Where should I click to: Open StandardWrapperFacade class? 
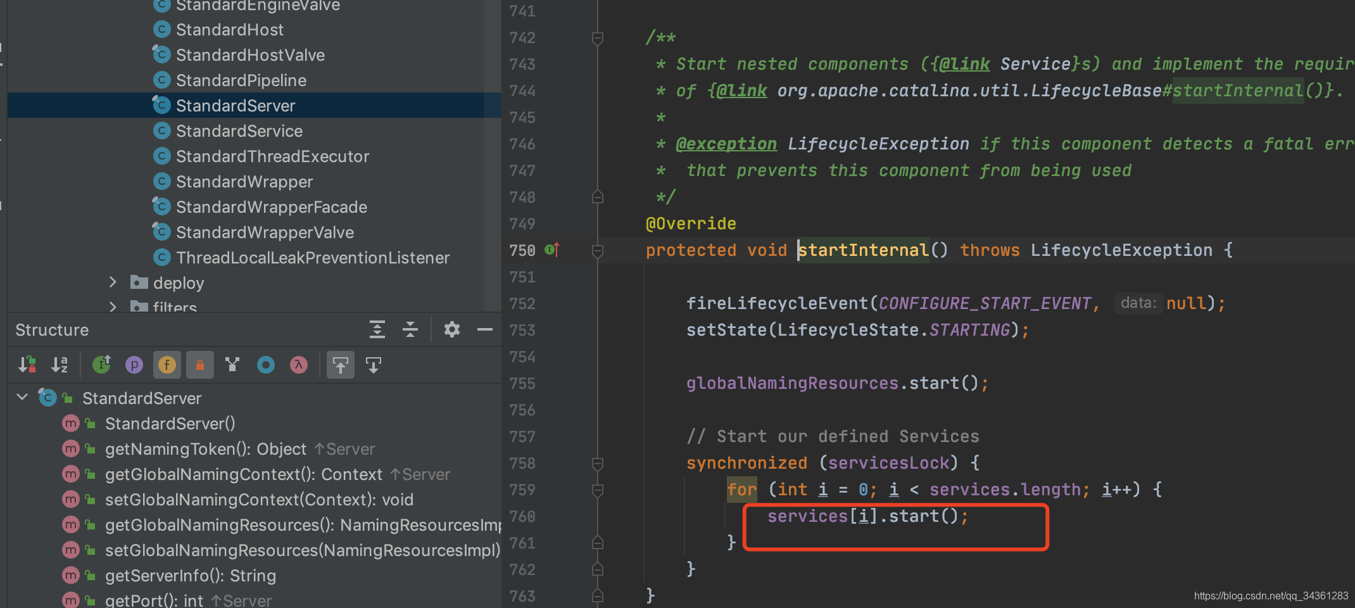pos(272,207)
